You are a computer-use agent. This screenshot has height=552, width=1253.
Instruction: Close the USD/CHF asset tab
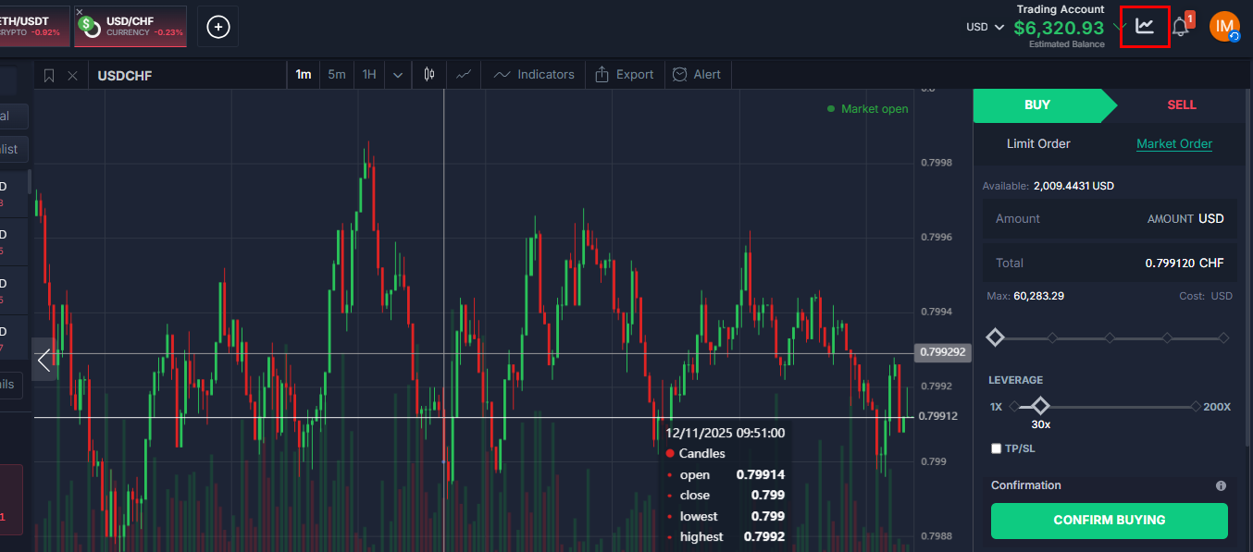pos(80,12)
